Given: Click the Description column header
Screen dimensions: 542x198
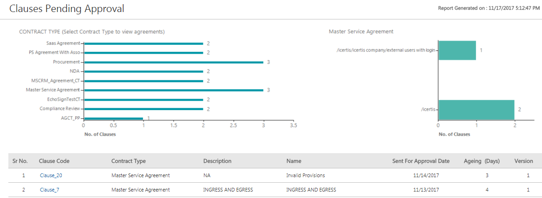Looking at the screenshot, I should (x=217, y=161).
